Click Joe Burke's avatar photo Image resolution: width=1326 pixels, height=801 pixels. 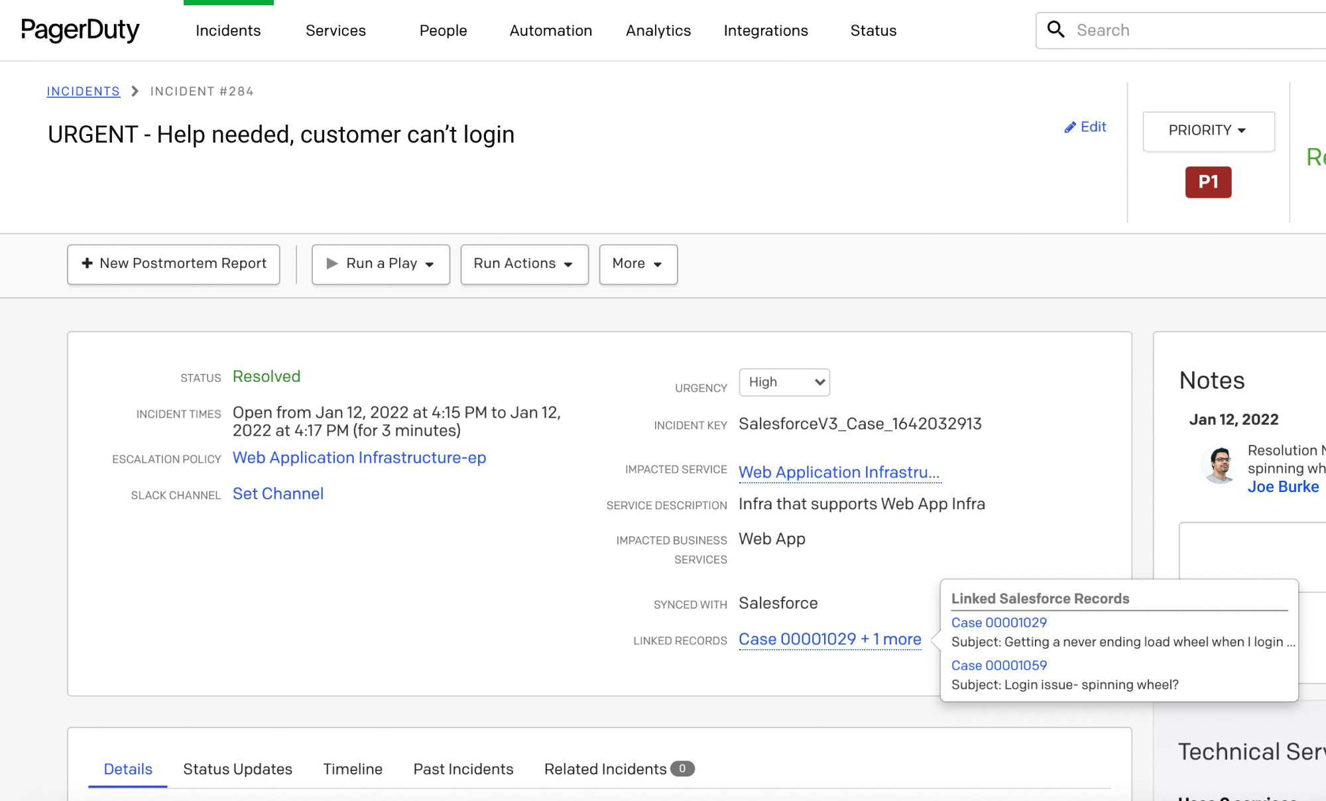coord(1220,464)
